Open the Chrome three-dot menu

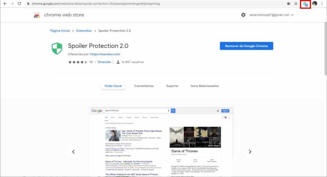[322, 3]
